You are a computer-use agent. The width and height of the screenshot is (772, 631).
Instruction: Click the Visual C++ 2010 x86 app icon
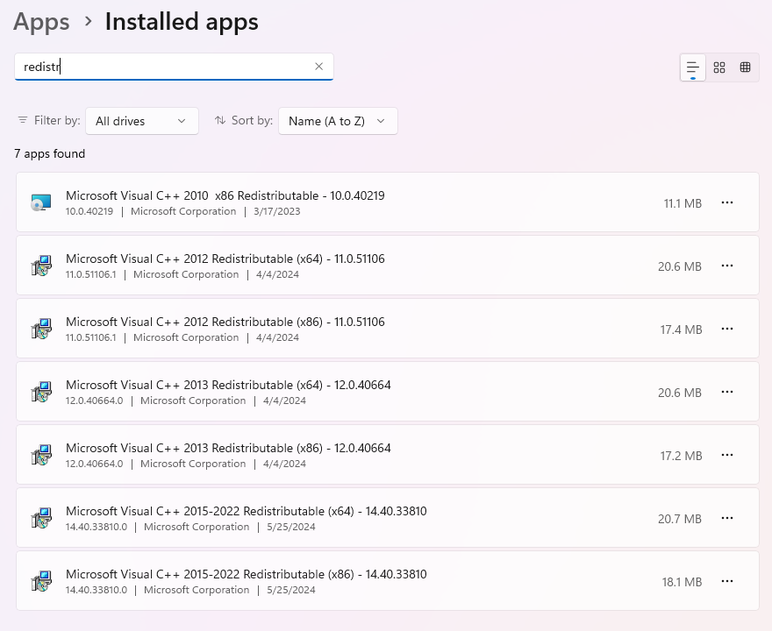coord(40,202)
